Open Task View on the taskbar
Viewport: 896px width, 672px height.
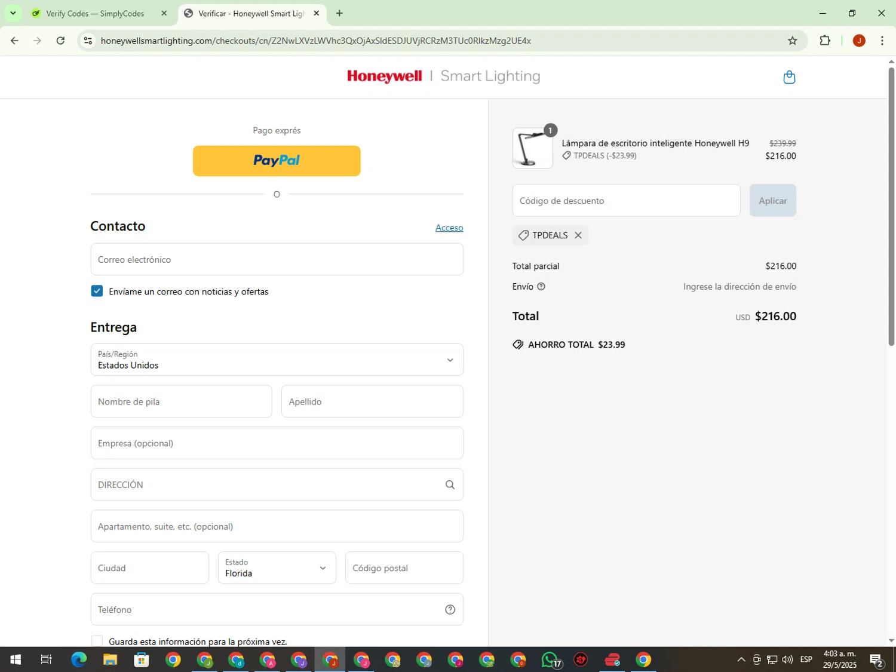pos(46,659)
